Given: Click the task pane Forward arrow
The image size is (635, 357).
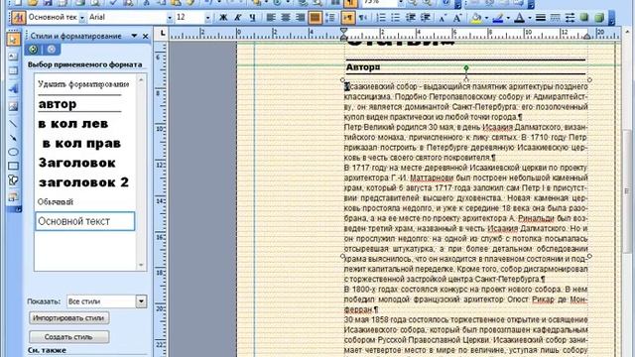Looking at the screenshot, I should point(51,50).
